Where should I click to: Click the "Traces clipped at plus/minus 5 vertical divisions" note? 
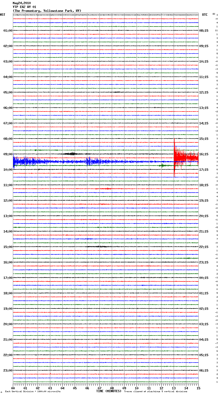pos(156,392)
